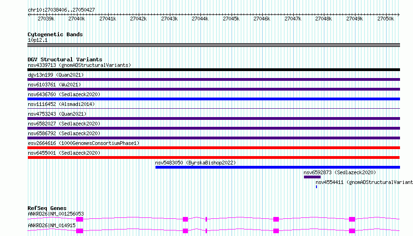Select NM_001256053 exon near 27049k
The image size is (413, 236).
point(352,219)
